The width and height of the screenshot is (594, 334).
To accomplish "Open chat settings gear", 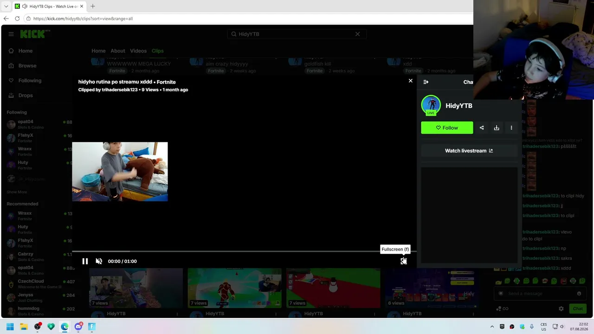I will point(561,308).
